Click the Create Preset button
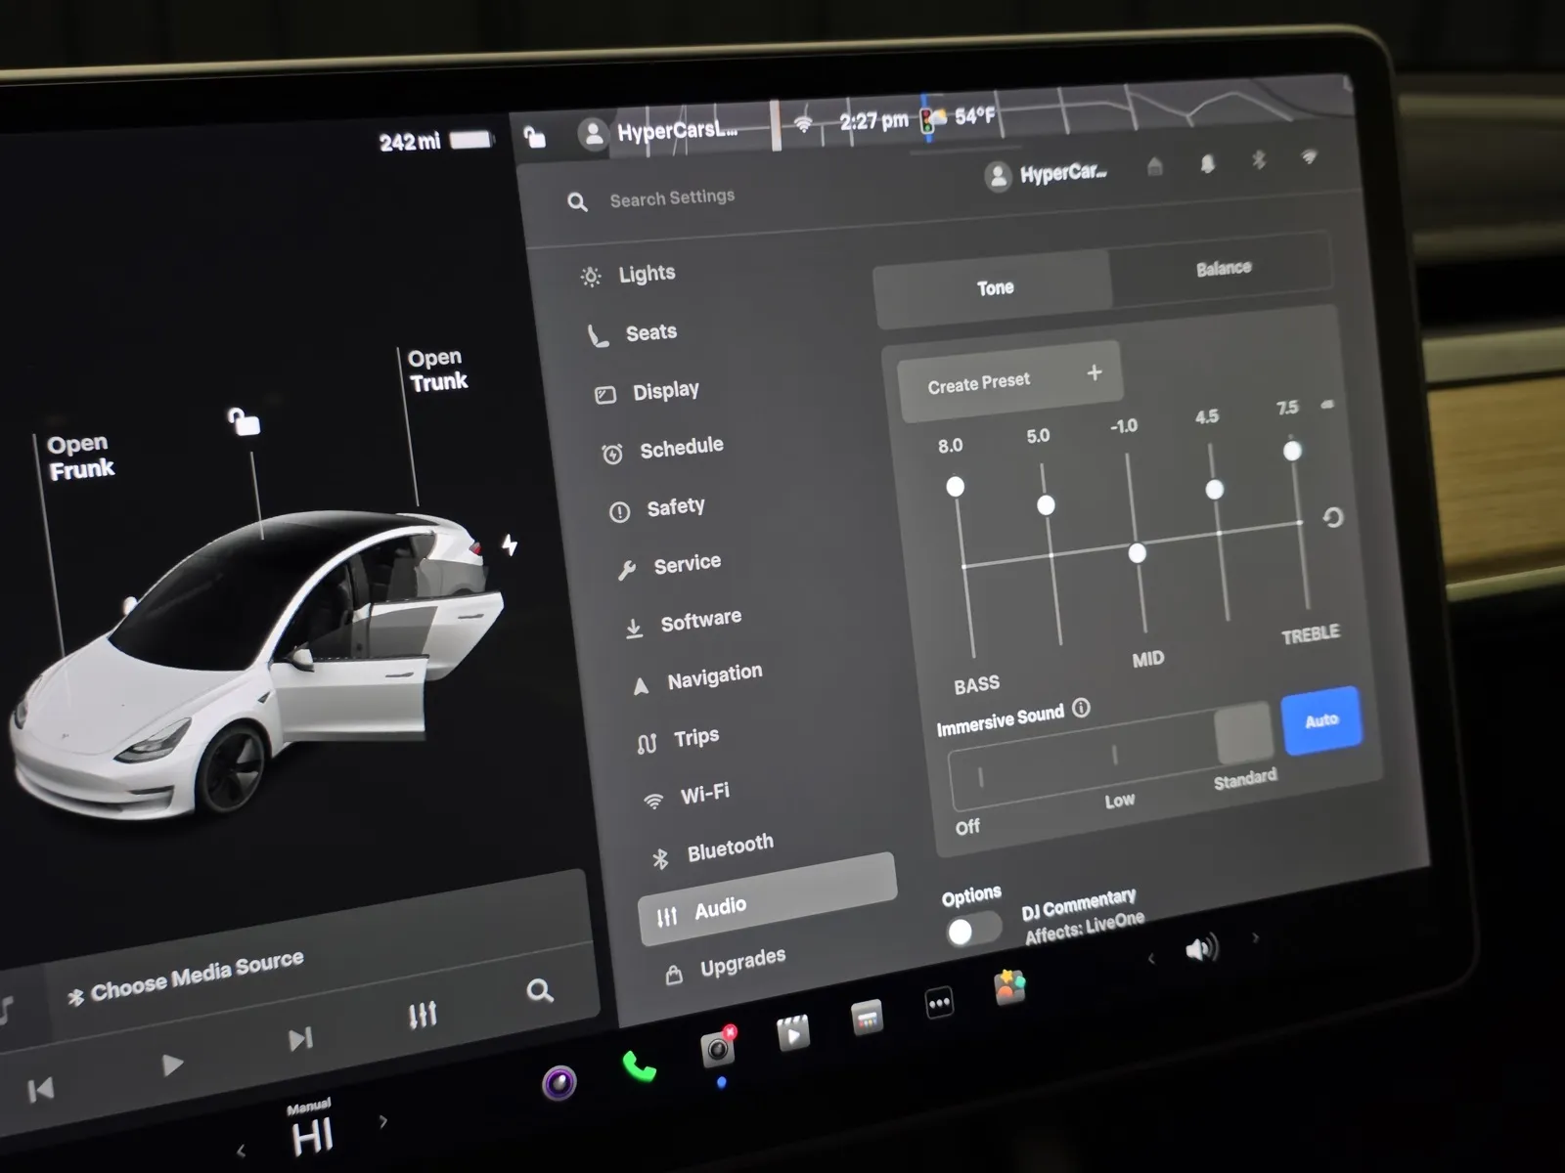 1008,380
